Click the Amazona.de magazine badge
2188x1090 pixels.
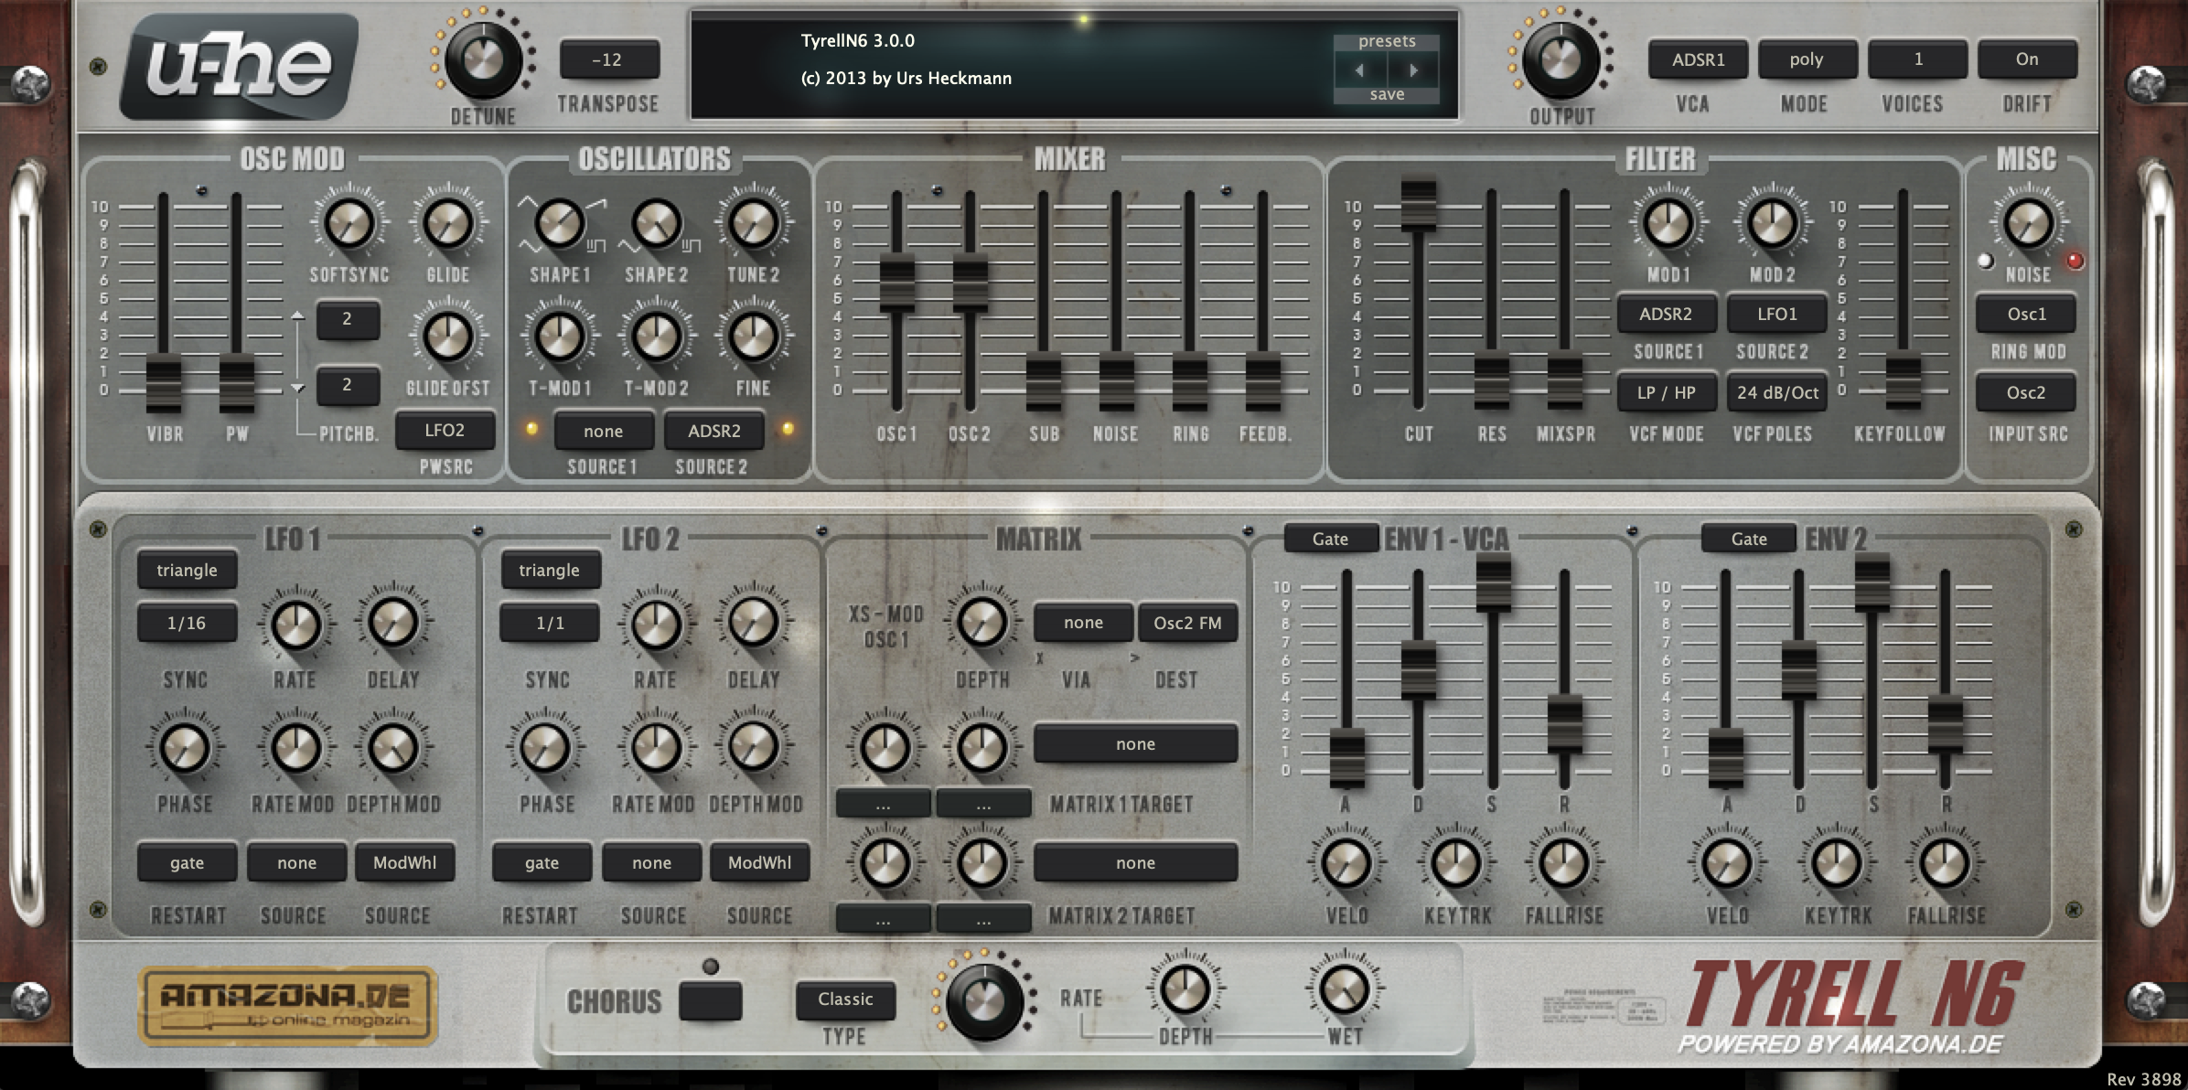click(x=288, y=1006)
